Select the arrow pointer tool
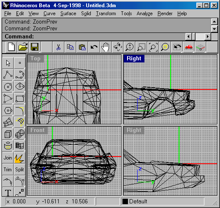 pos(8,63)
